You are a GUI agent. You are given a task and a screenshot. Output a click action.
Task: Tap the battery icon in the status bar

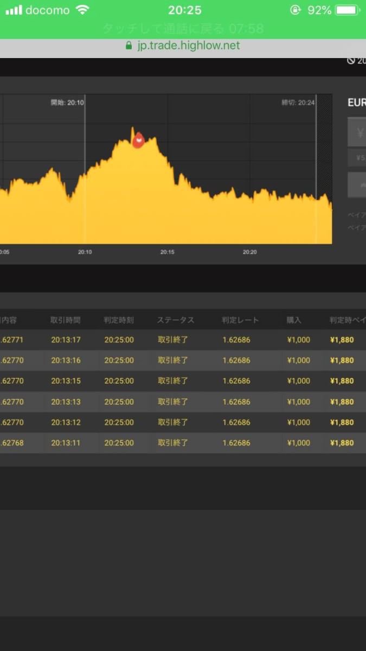pos(347,10)
